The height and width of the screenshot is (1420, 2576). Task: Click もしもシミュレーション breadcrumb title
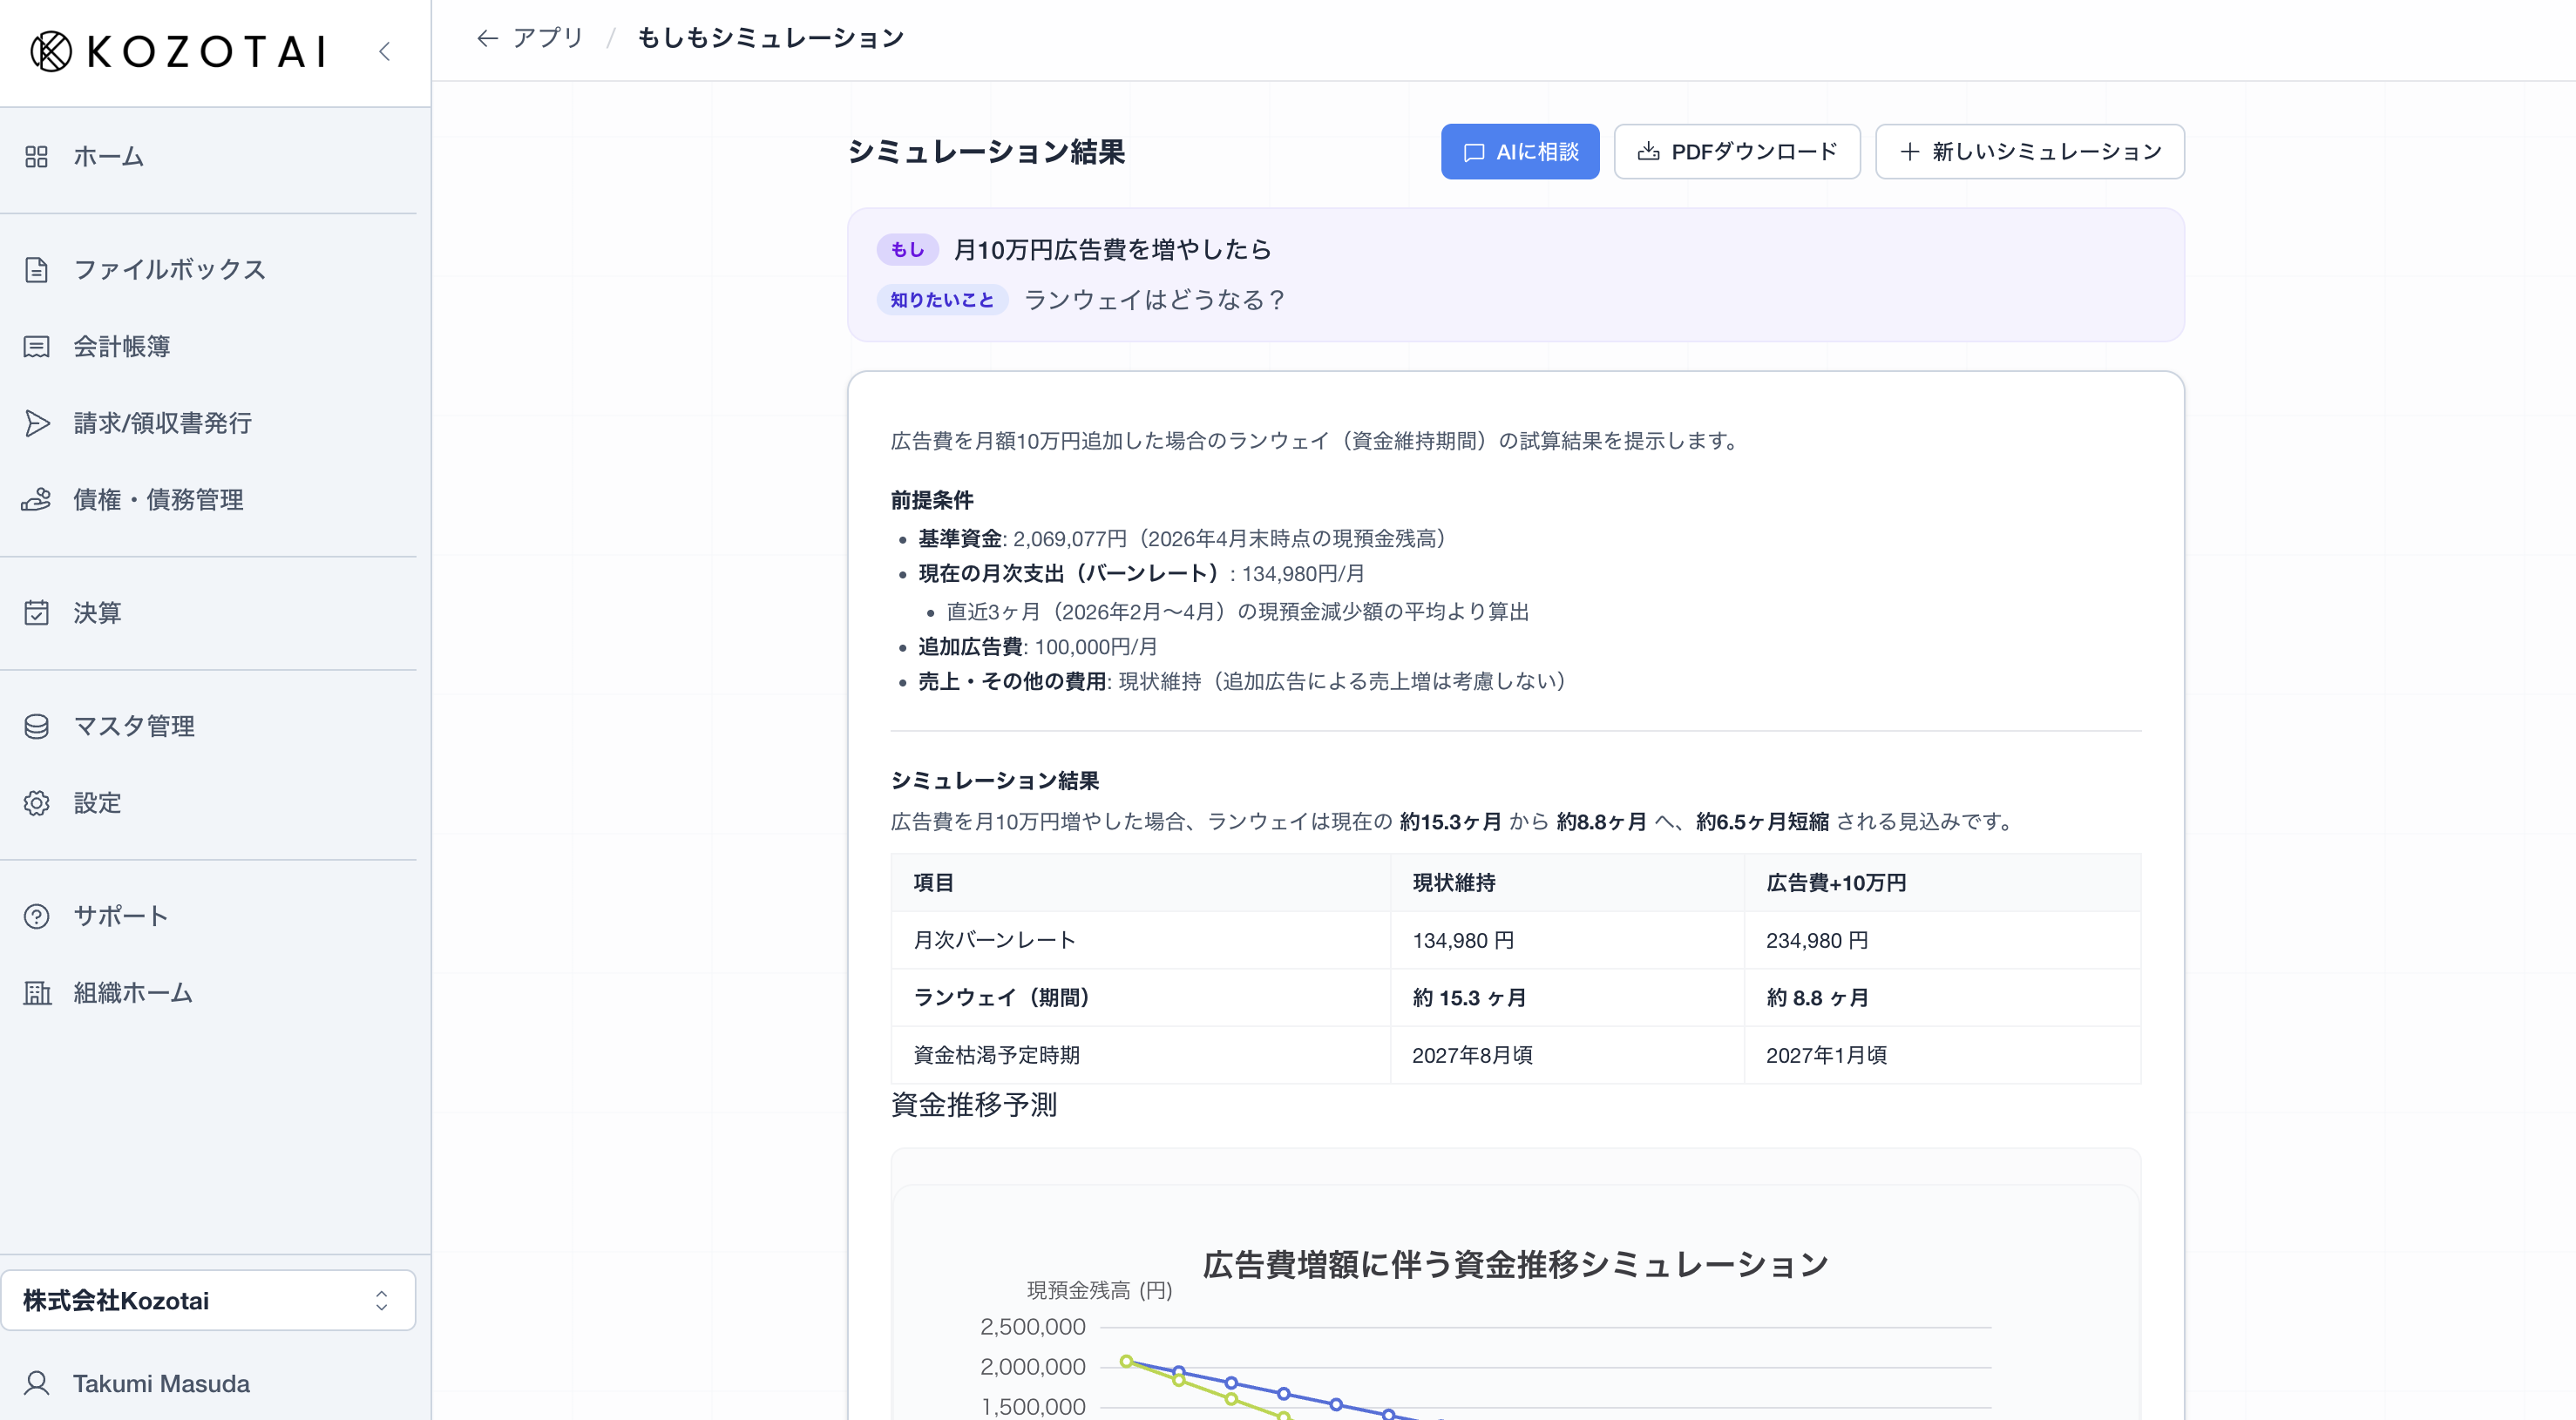point(770,38)
